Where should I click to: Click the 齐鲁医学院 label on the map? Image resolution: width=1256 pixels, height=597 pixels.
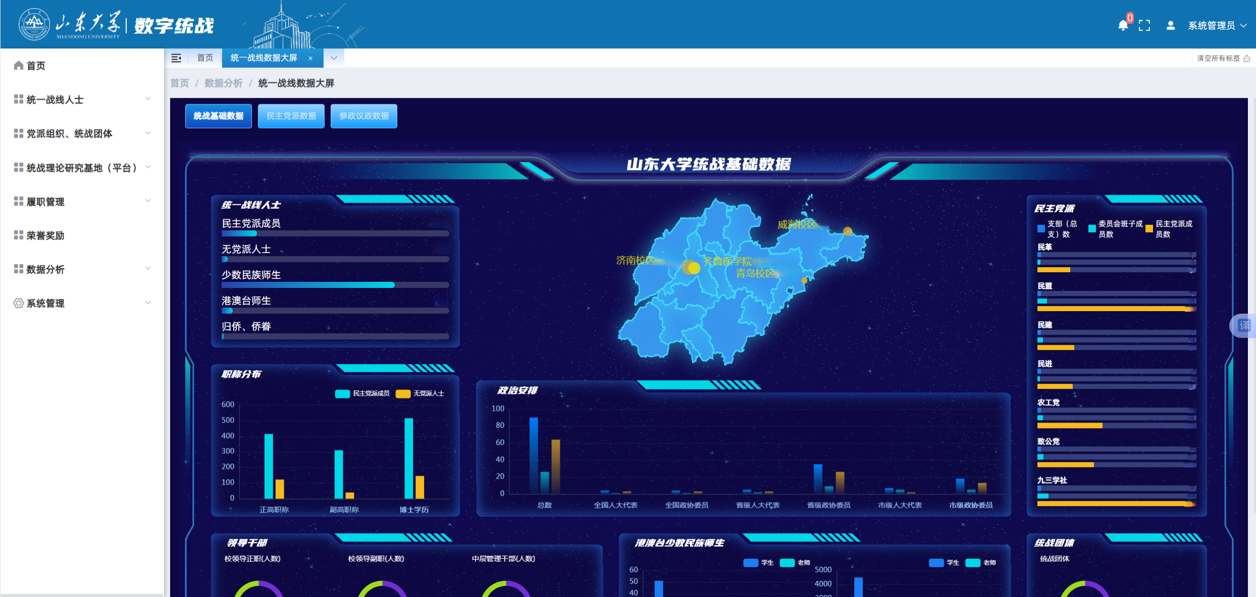tap(727, 261)
